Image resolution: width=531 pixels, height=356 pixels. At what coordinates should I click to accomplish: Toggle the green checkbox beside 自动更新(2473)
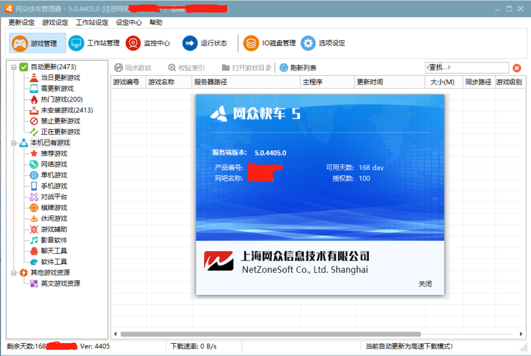tap(24, 67)
